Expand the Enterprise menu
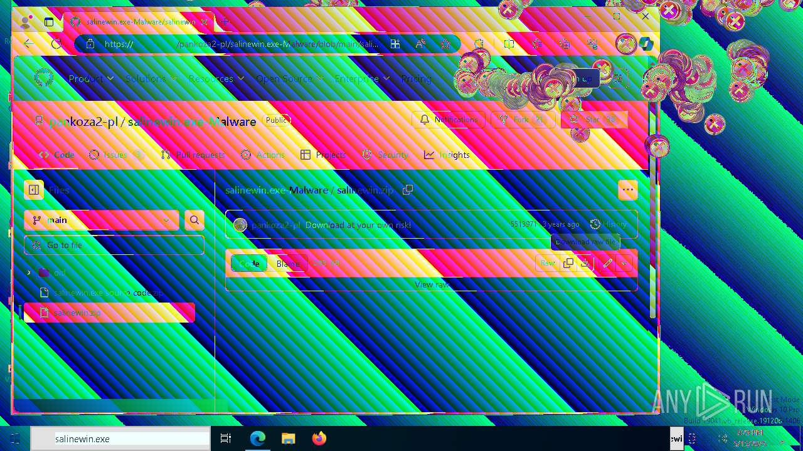This screenshot has width=803, height=451. 362,78
